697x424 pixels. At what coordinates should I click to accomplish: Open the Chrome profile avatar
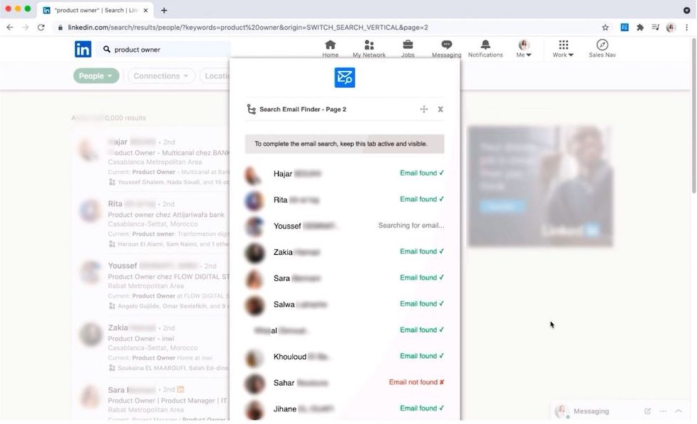pos(671,28)
